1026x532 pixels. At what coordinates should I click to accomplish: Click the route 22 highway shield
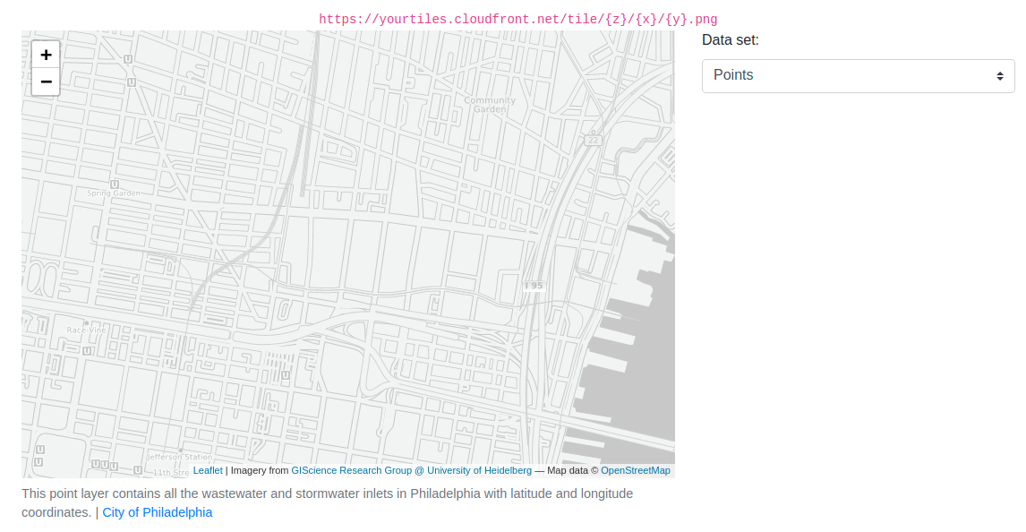pyautogui.click(x=592, y=140)
